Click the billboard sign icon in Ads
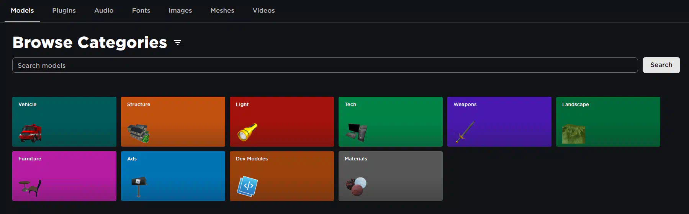Viewport: 689px width, 214px height. pos(139,186)
